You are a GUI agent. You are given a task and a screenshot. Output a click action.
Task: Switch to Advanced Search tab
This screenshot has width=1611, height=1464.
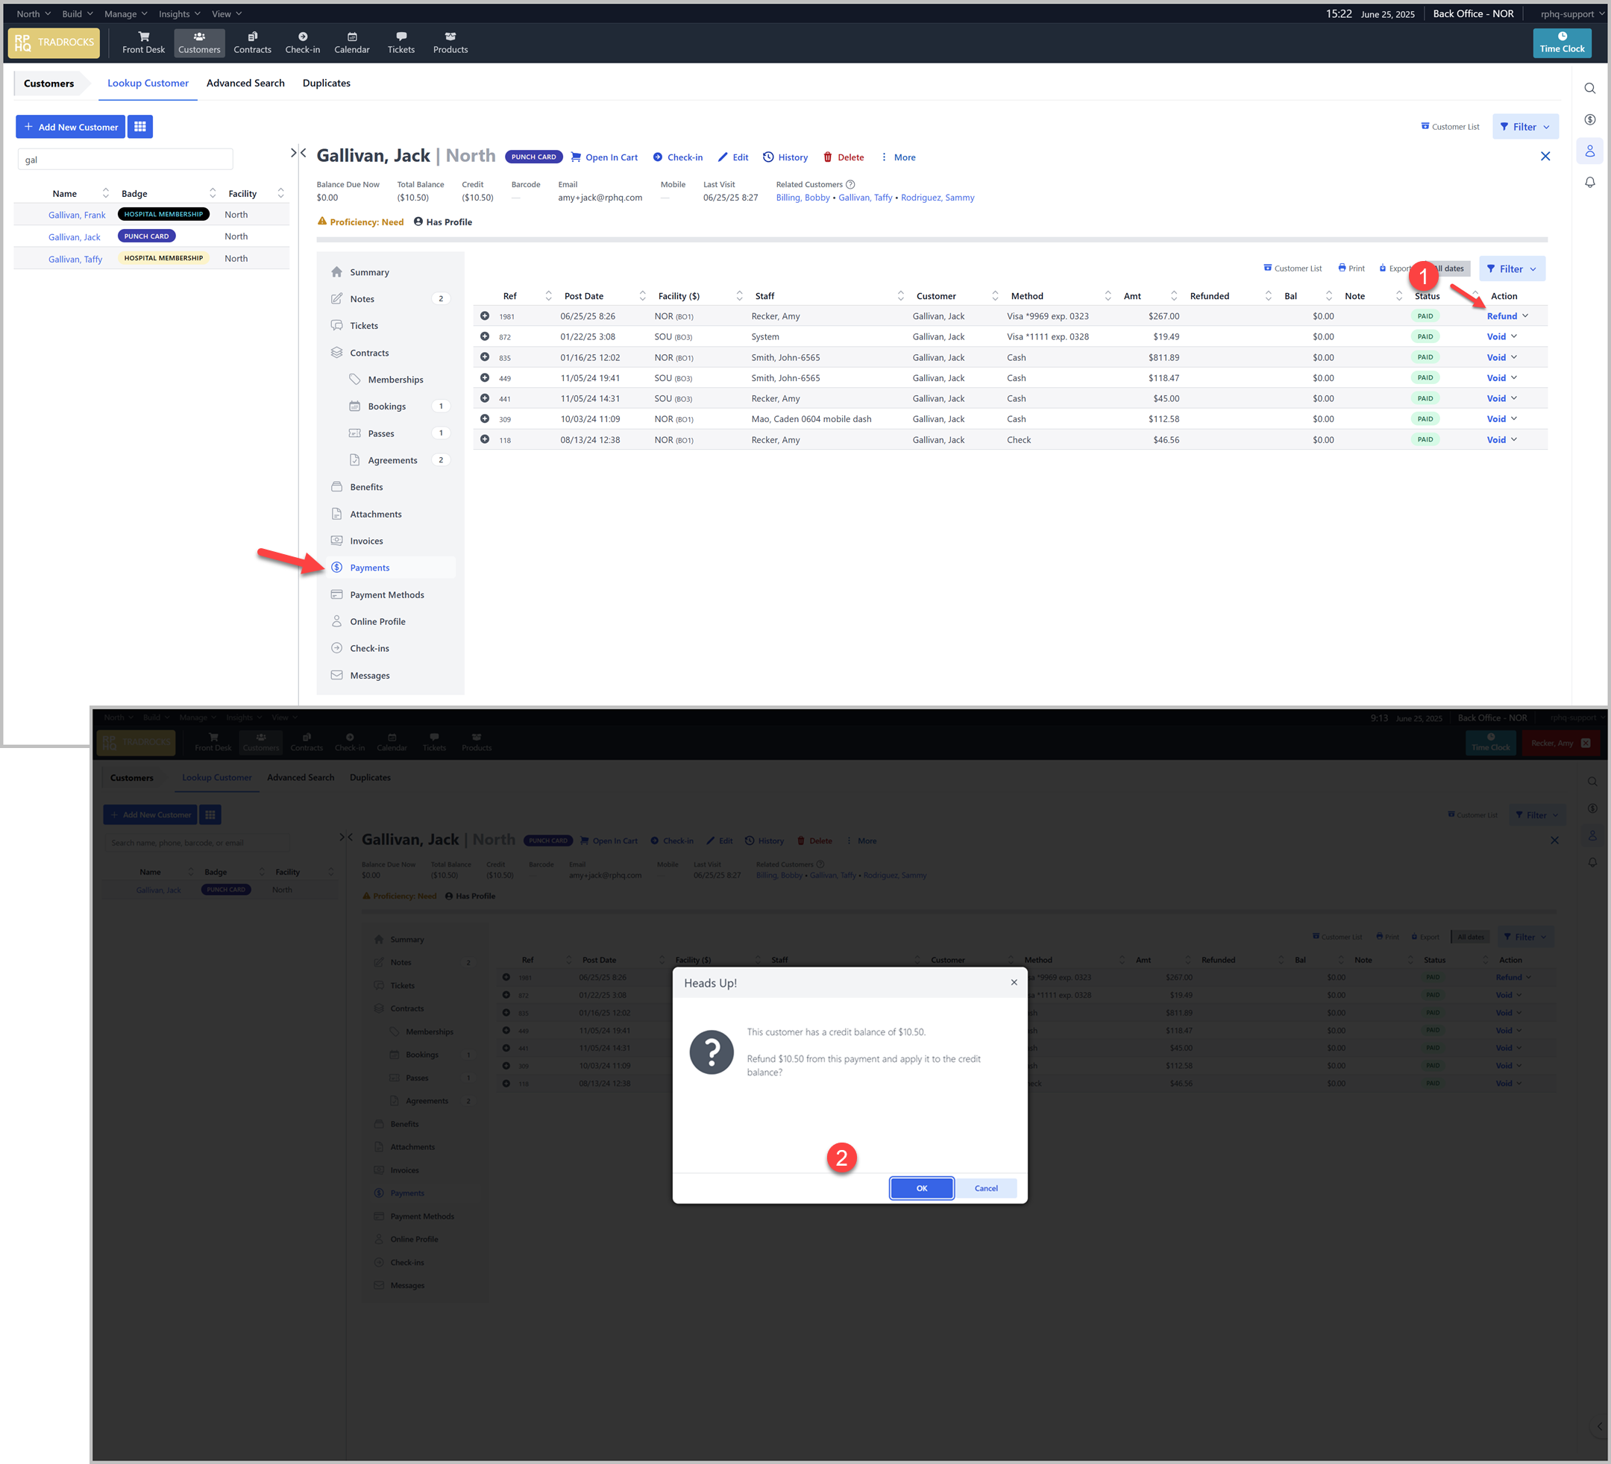(x=245, y=83)
